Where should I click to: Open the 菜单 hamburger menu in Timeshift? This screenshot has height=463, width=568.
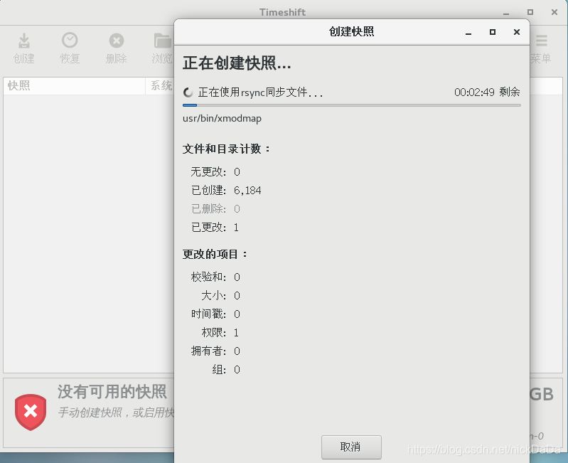[x=541, y=41]
